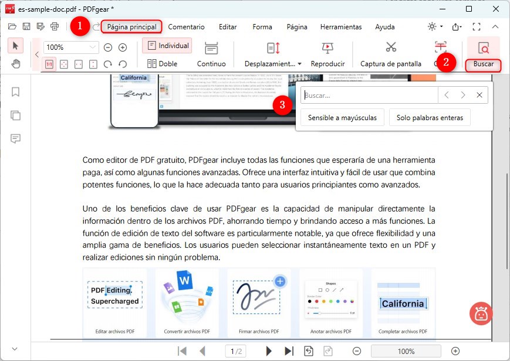Image resolution: width=510 pixels, height=361 pixels.
Task: Zoom out using minus circle beside 100%
Action: click(x=108, y=47)
